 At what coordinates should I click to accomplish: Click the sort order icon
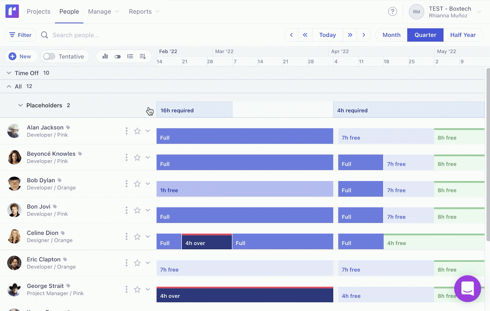click(142, 56)
